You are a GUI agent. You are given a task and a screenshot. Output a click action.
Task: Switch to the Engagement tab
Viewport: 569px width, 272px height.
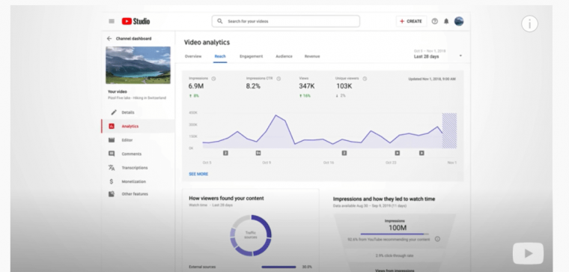click(251, 56)
